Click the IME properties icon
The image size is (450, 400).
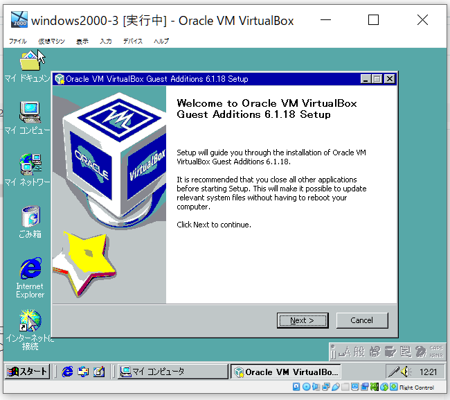[406, 351]
